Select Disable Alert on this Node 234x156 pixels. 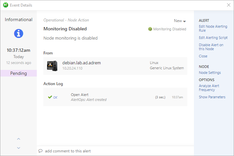click(211, 47)
